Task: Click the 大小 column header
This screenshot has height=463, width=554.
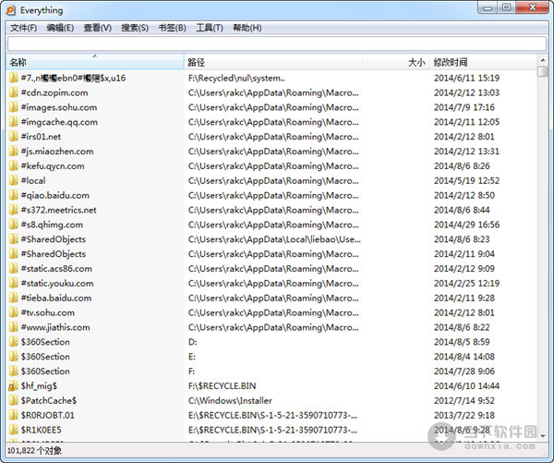Action: tap(415, 63)
